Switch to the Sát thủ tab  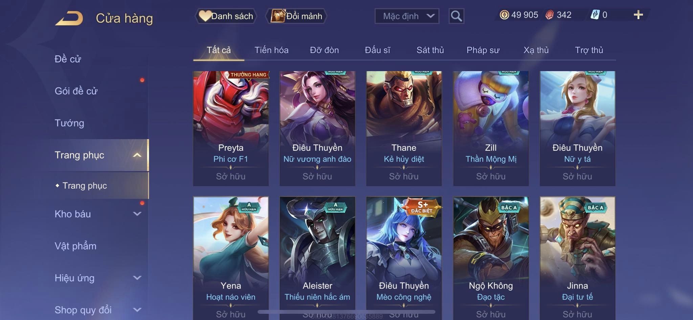pyautogui.click(x=430, y=50)
